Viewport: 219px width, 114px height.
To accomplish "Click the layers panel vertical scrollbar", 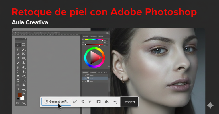I will click(109, 85).
